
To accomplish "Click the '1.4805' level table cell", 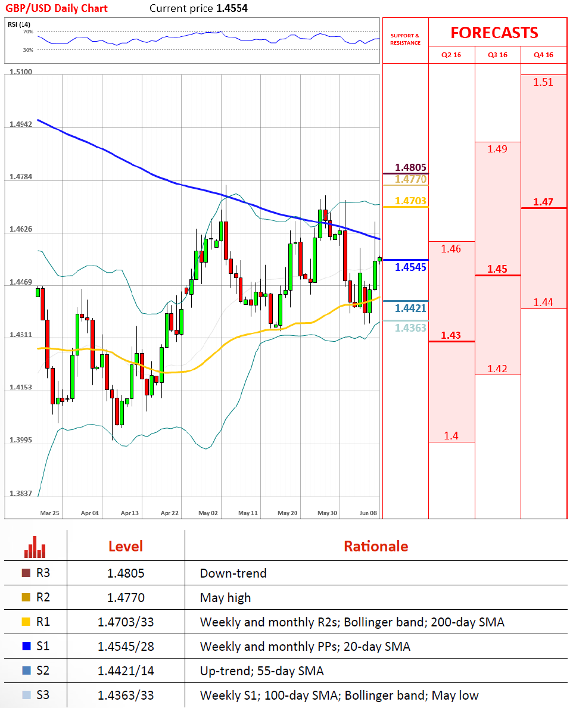I will click(126, 573).
